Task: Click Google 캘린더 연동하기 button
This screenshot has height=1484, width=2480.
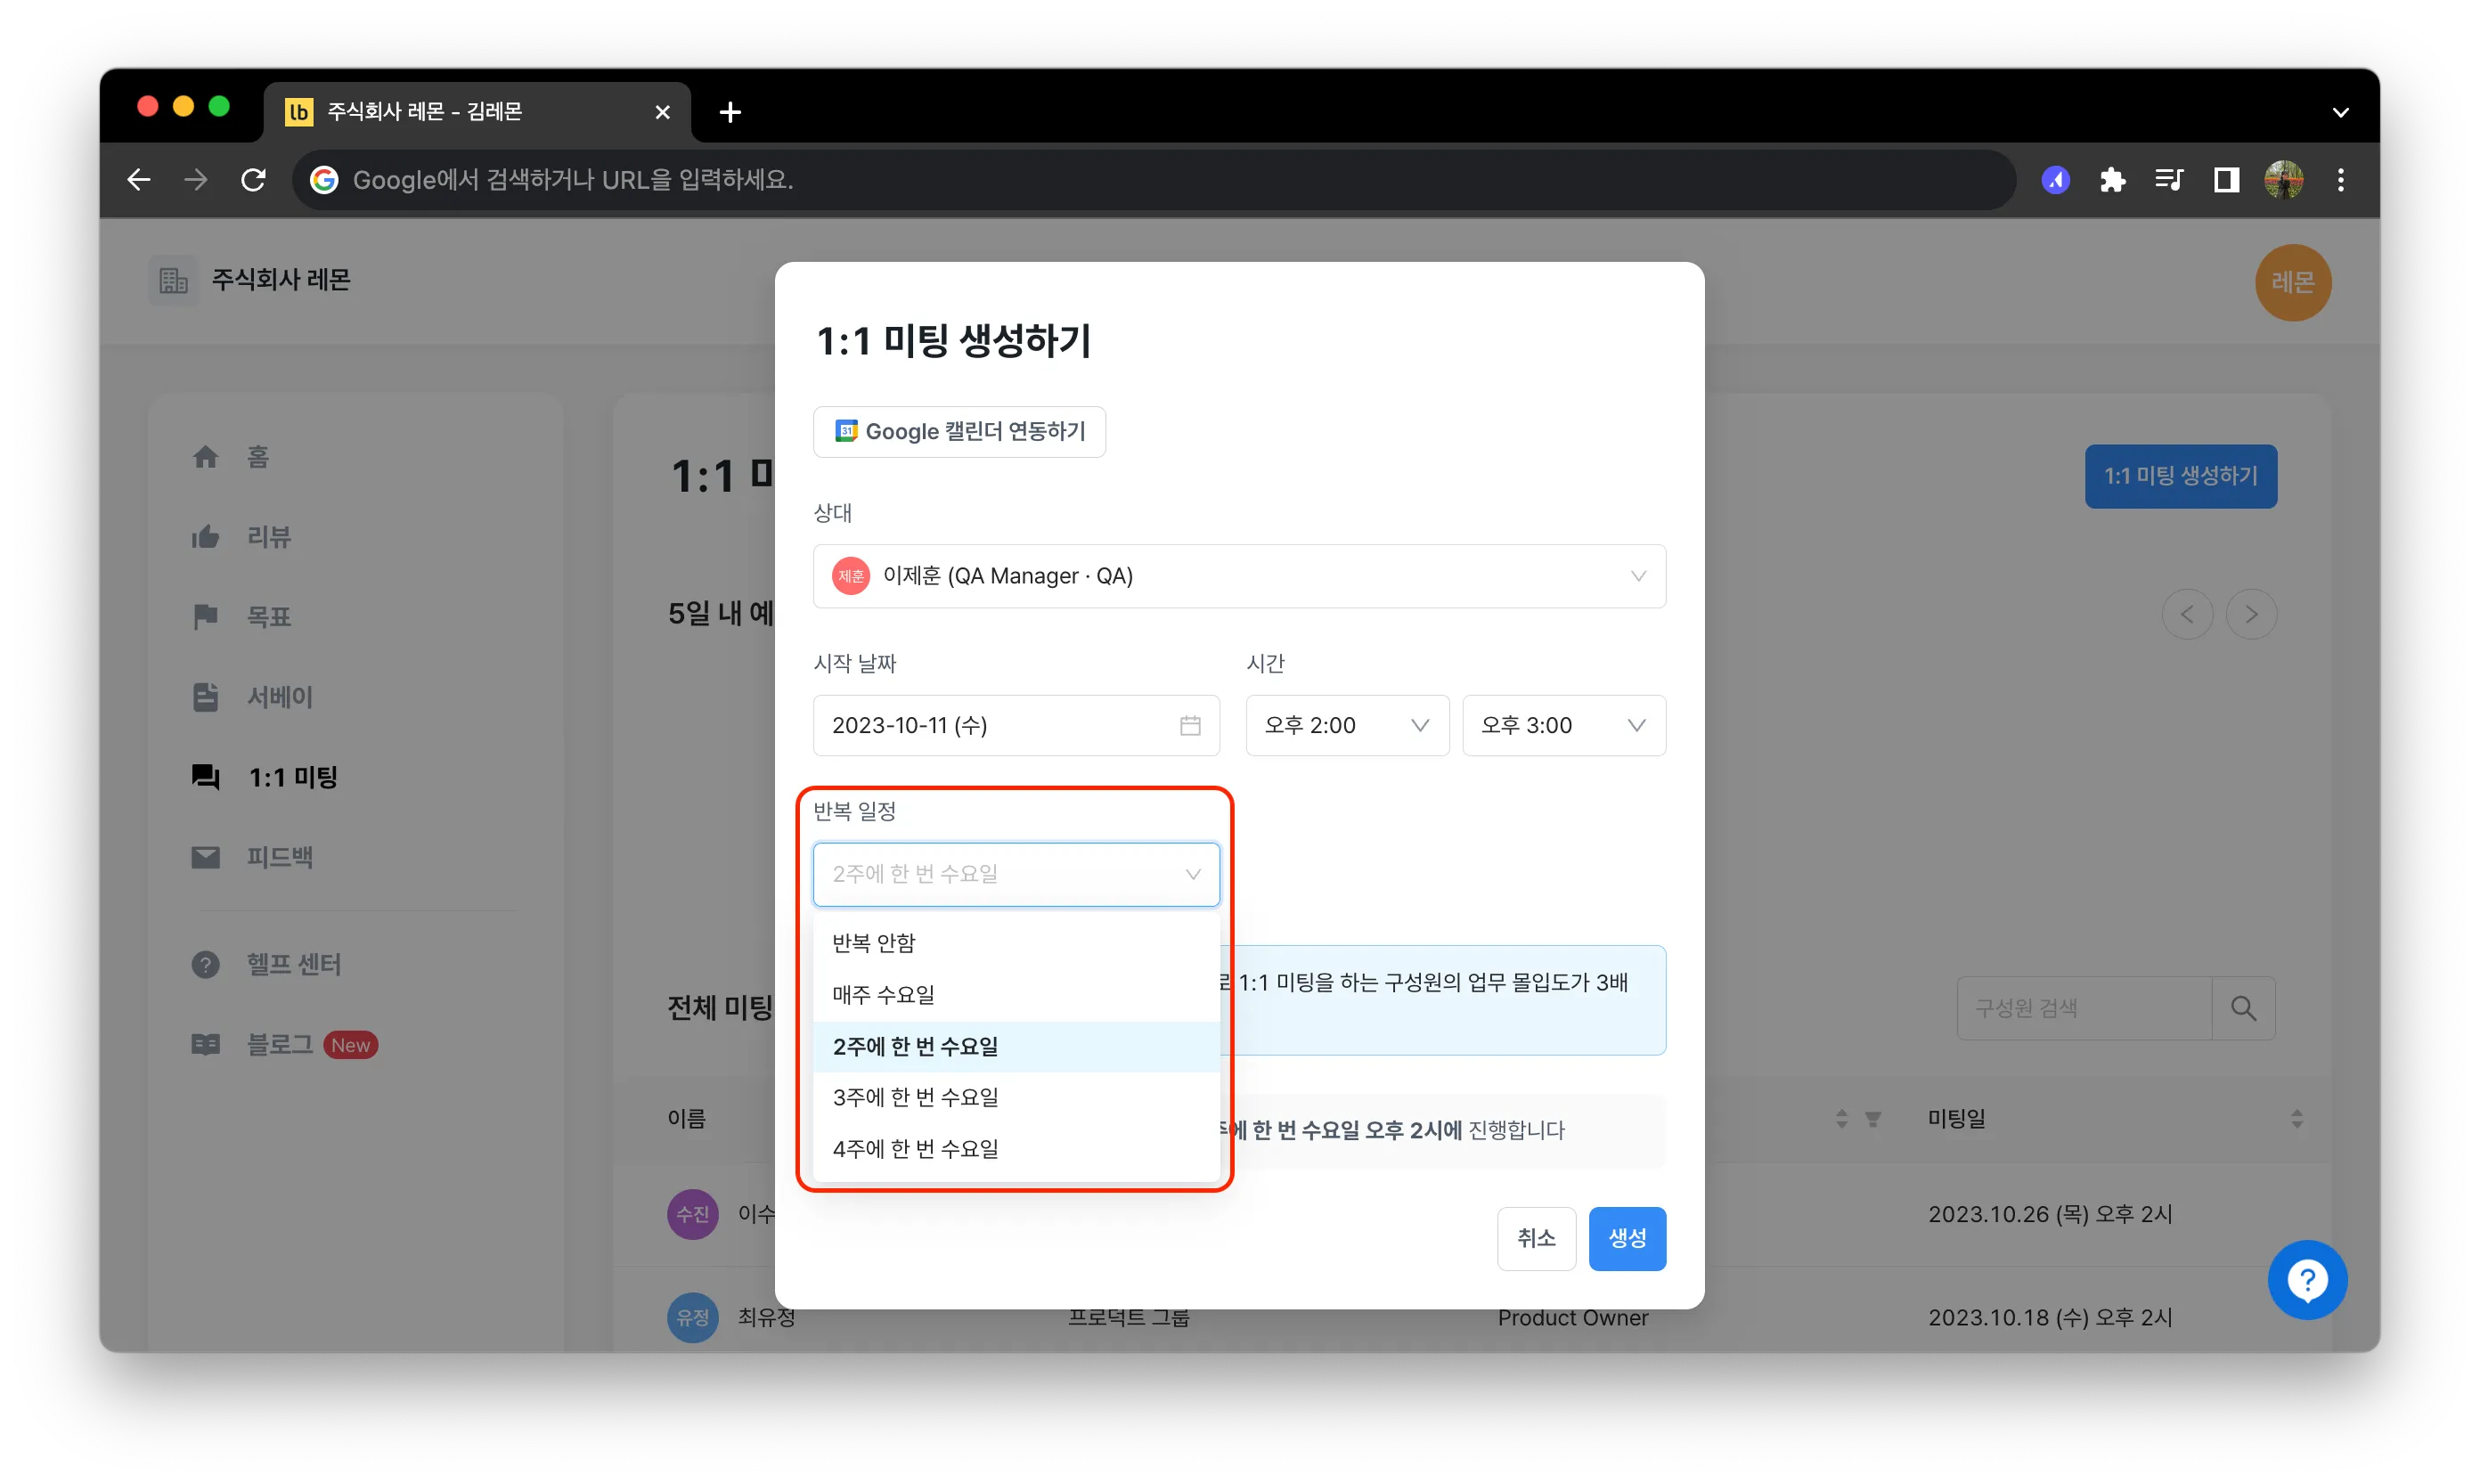Action: 959,431
